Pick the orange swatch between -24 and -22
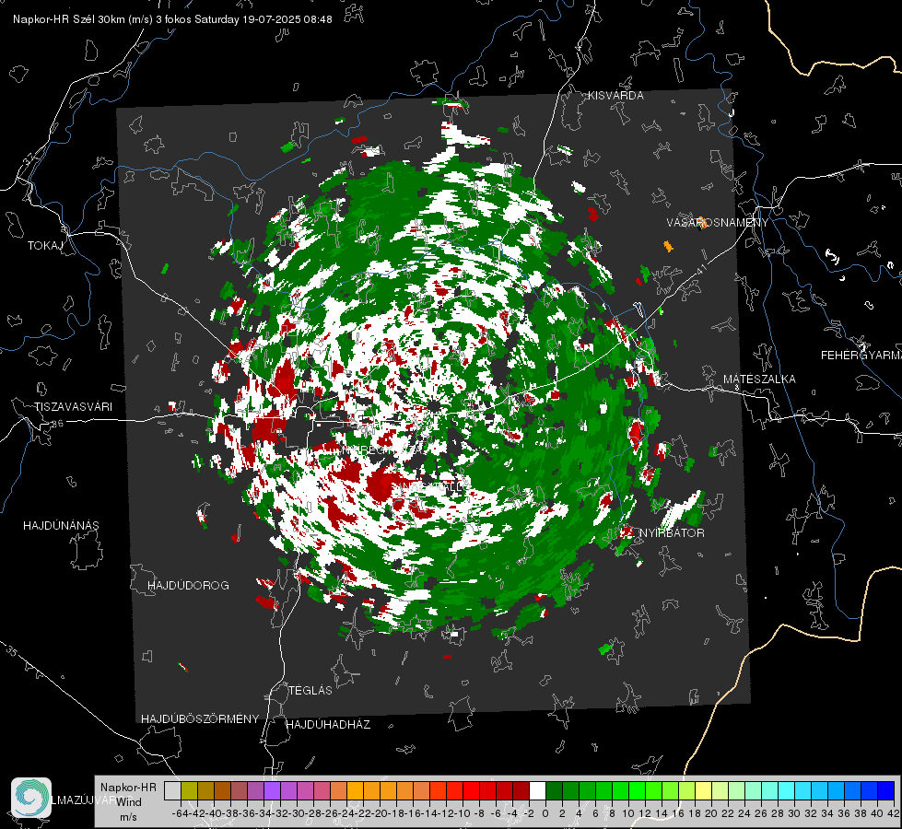Viewport: 902px width, 829px height. point(355,790)
